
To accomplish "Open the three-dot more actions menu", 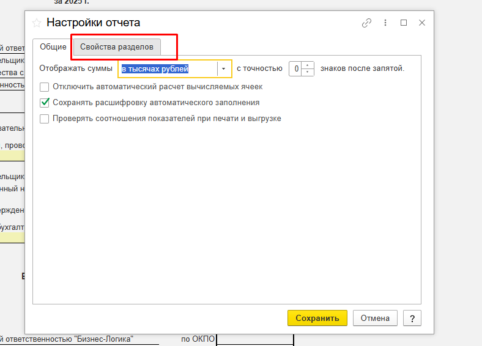I will click(385, 23).
